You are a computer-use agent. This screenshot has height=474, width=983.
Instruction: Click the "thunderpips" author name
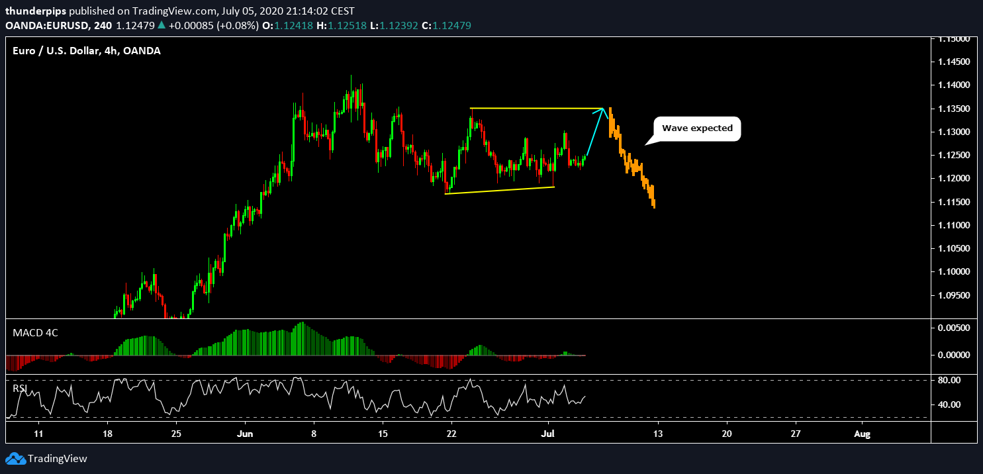(36, 11)
